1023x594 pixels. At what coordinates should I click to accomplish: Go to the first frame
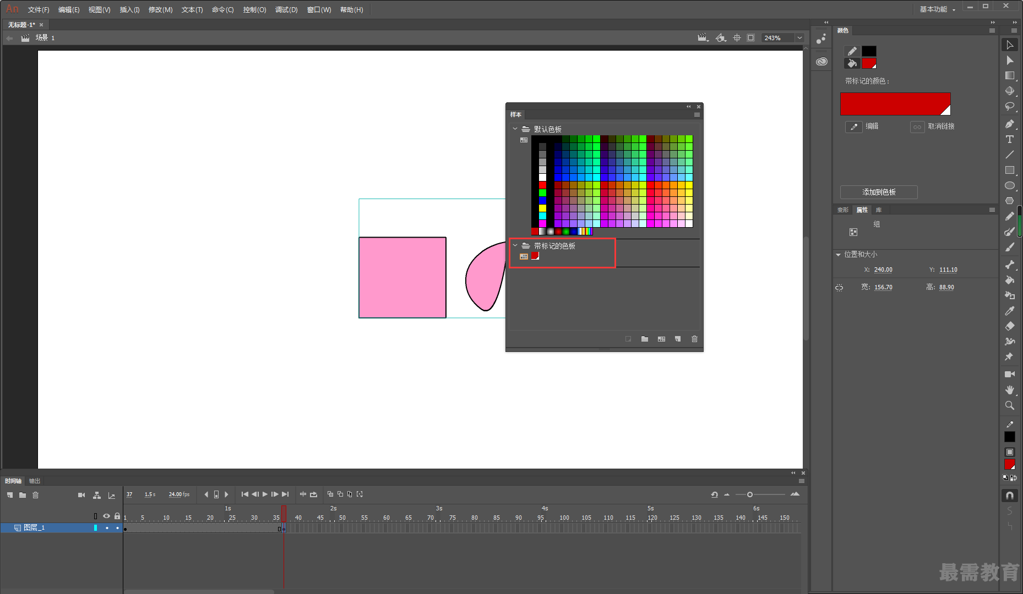(x=245, y=494)
